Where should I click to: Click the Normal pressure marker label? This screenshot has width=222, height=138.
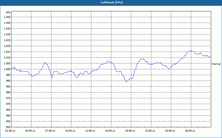pyautogui.click(x=216, y=64)
